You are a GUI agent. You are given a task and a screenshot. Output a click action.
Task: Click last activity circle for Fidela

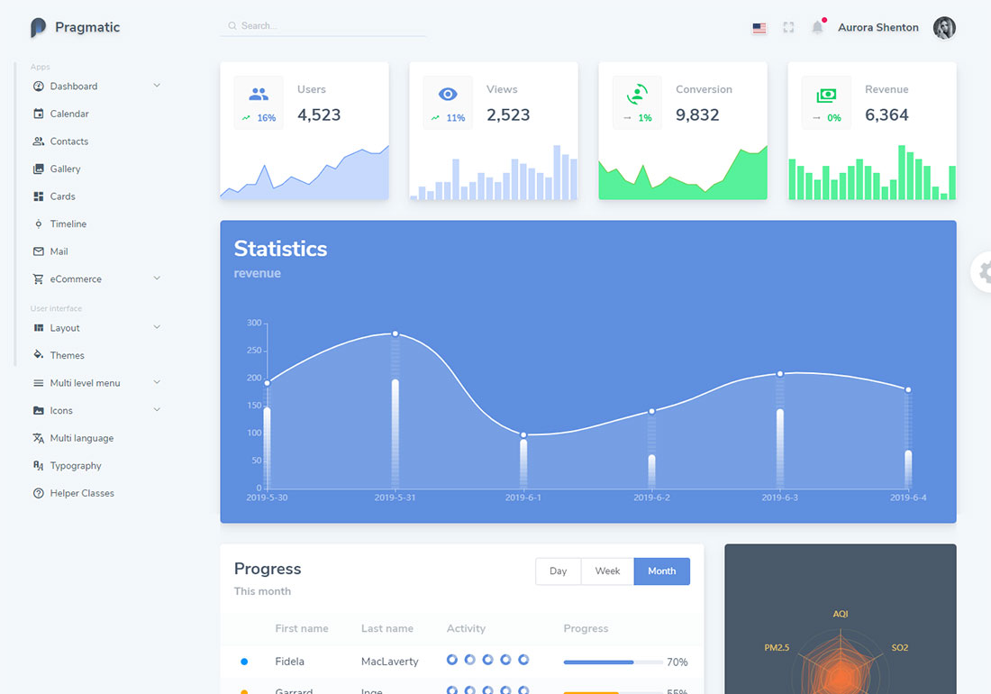click(x=523, y=660)
